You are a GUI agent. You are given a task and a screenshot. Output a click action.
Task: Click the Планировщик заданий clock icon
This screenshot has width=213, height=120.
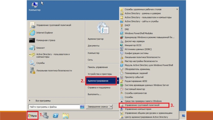[122, 73]
